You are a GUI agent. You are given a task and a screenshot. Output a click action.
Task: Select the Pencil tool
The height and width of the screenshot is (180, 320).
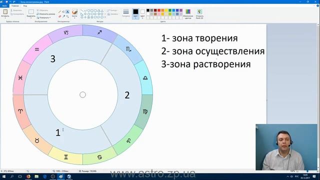(x=59, y=12)
